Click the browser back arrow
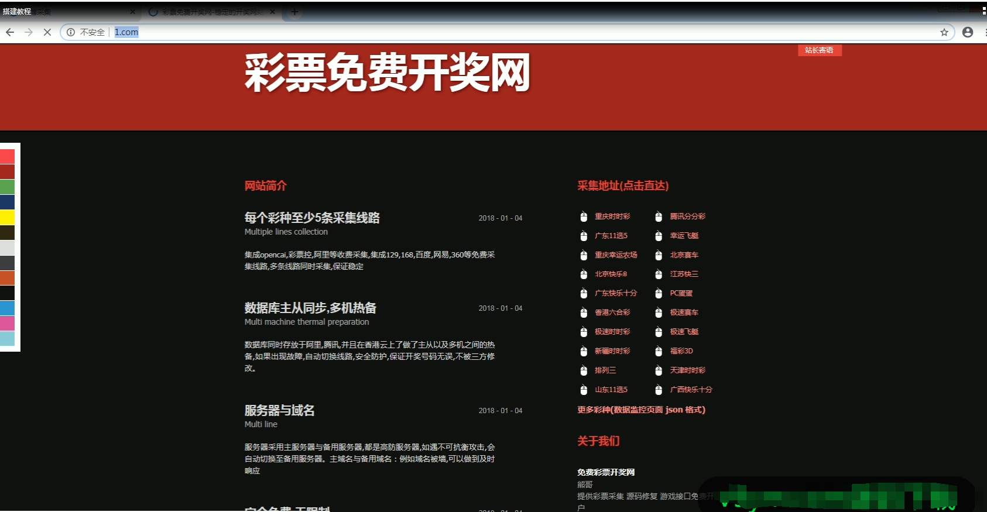The height and width of the screenshot is (512, 987). click(10, 32)
